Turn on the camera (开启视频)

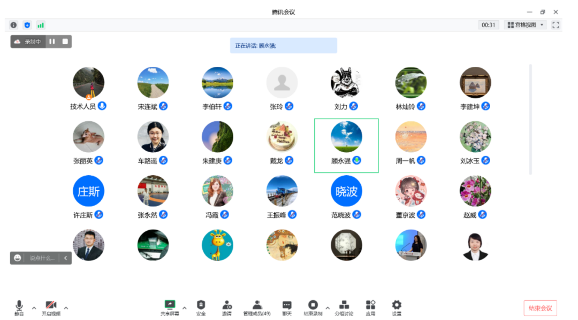(x=51, y=307)
